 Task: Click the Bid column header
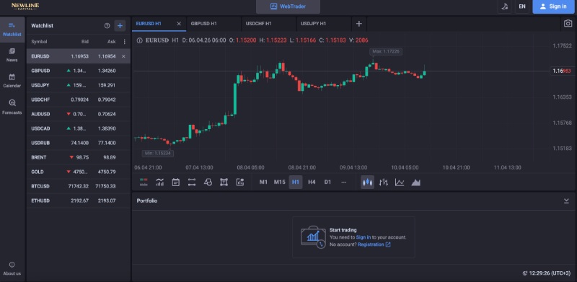point(85,42)
